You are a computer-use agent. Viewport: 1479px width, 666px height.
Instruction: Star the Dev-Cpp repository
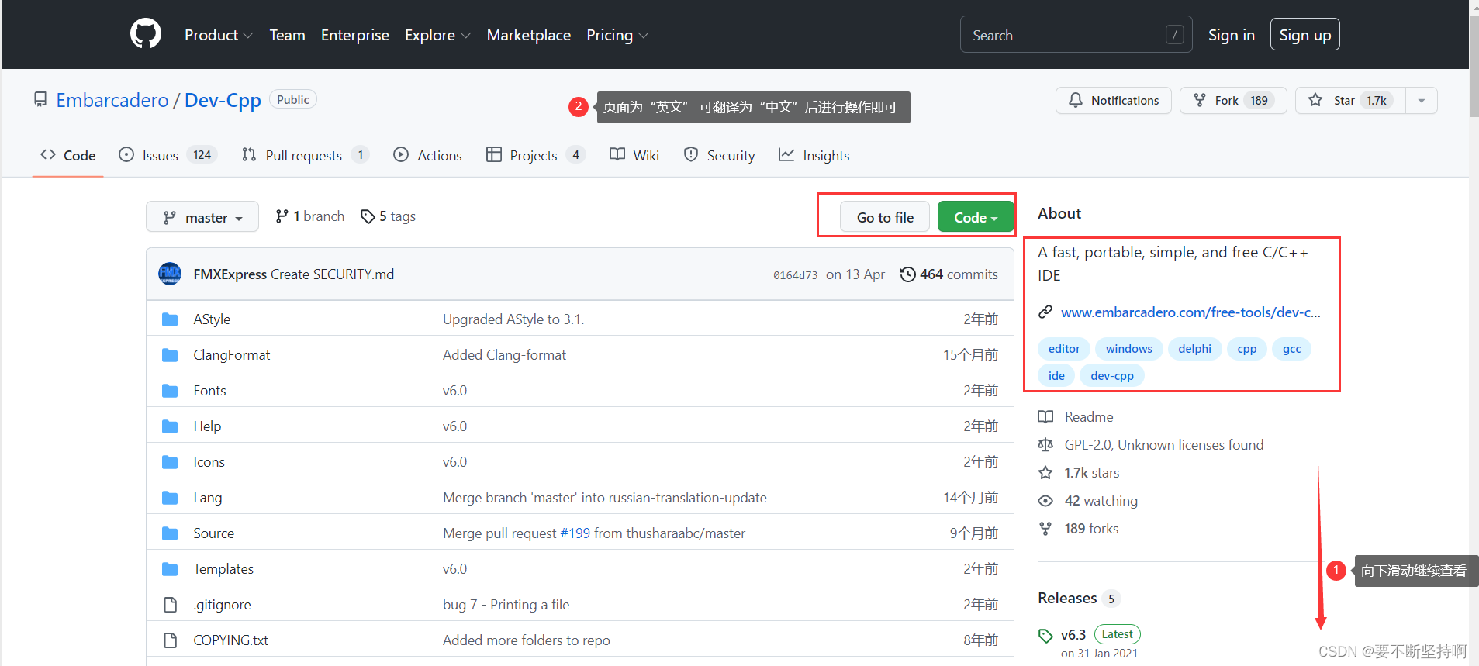click(1350, 101)
